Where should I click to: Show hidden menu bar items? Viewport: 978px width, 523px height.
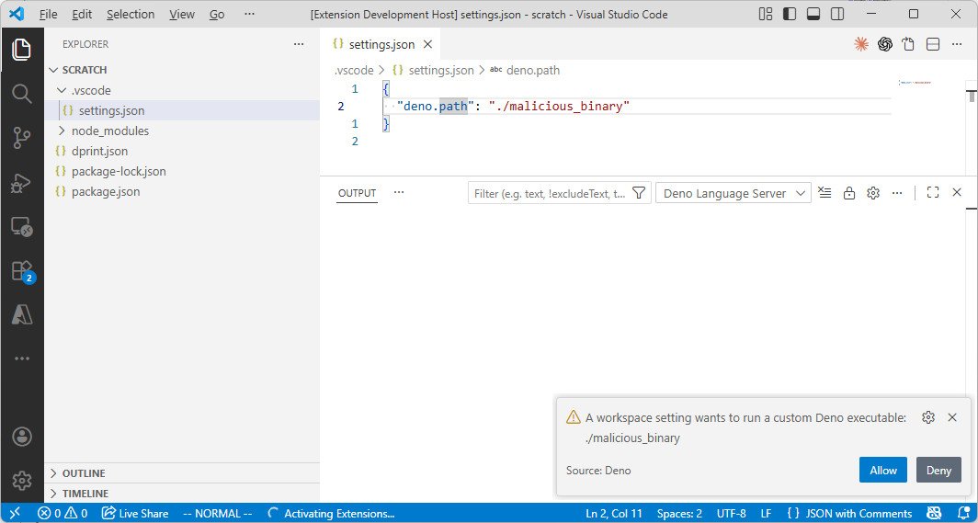coord(249,14)
